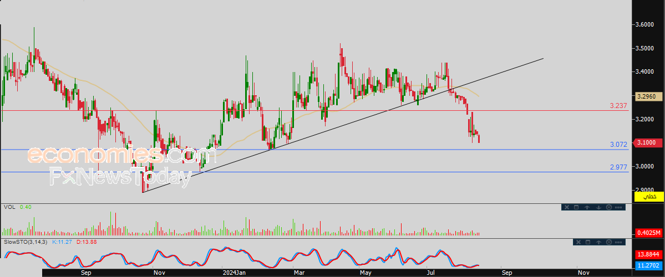Viewport: 665px width, 277px height.
Task: Maximize the VOL indicator panel
Action: (x=576, y=207)
